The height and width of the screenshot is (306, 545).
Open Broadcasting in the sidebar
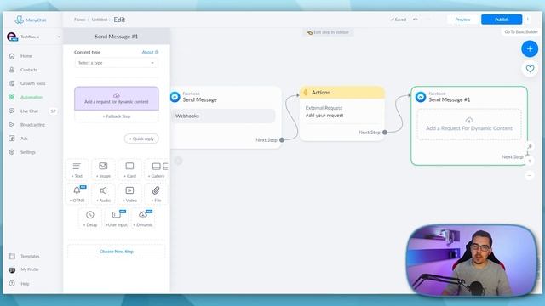[x=32, y=125]
